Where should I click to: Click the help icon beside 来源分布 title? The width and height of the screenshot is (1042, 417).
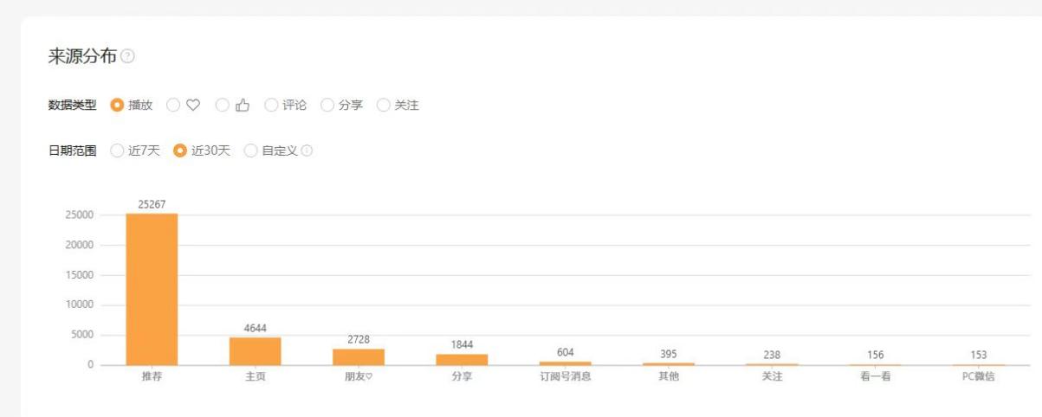pyautogui.click(x=128, y=57)
